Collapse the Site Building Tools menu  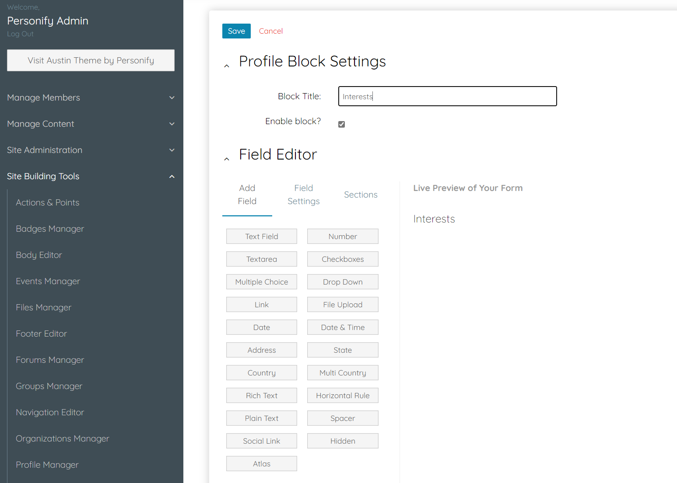tap(91, 176)
